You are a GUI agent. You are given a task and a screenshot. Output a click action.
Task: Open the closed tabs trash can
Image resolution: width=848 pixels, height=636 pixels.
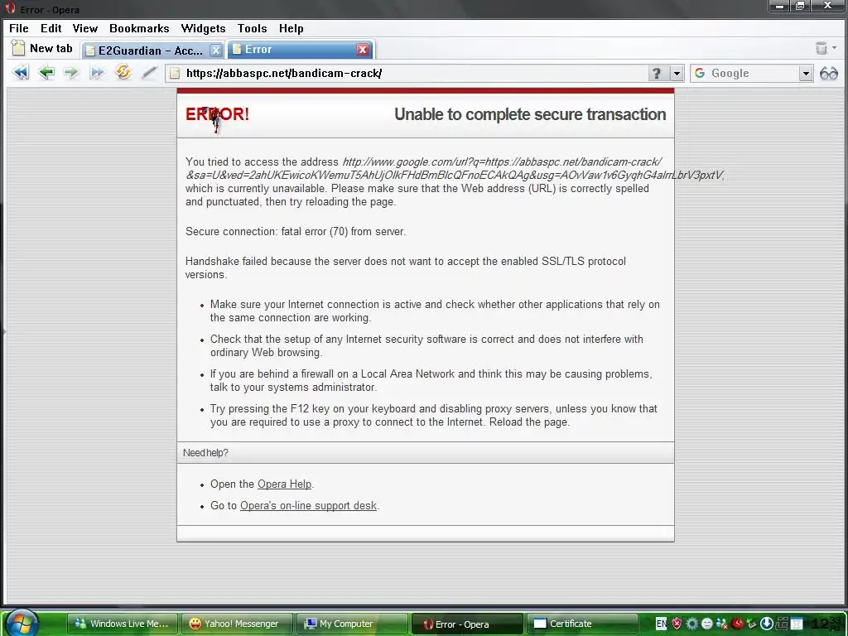[821, 48]
